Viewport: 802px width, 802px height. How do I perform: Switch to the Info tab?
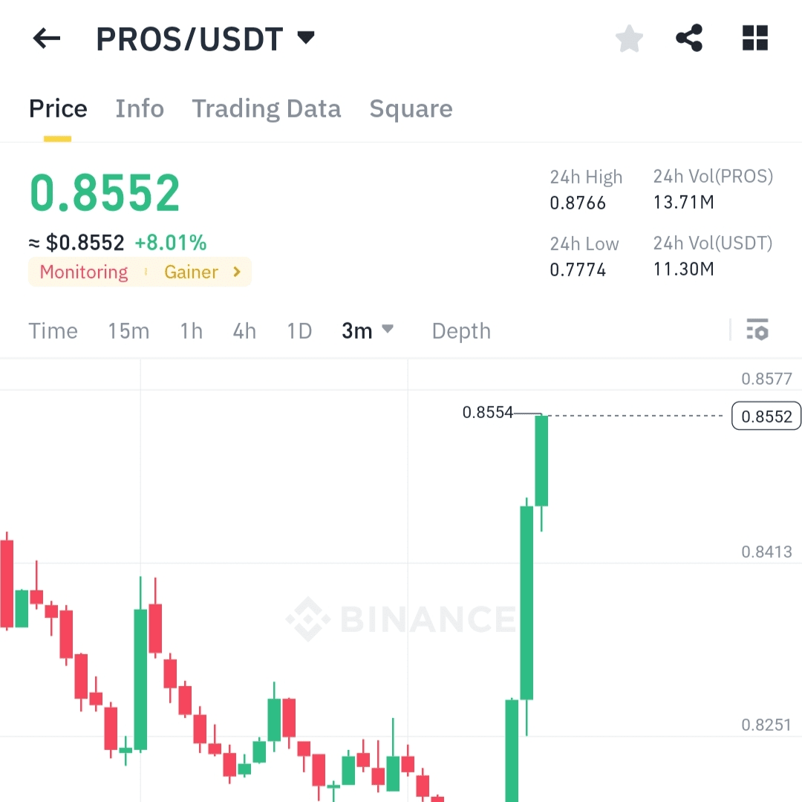pyautogui.click(x=140, y=109)
